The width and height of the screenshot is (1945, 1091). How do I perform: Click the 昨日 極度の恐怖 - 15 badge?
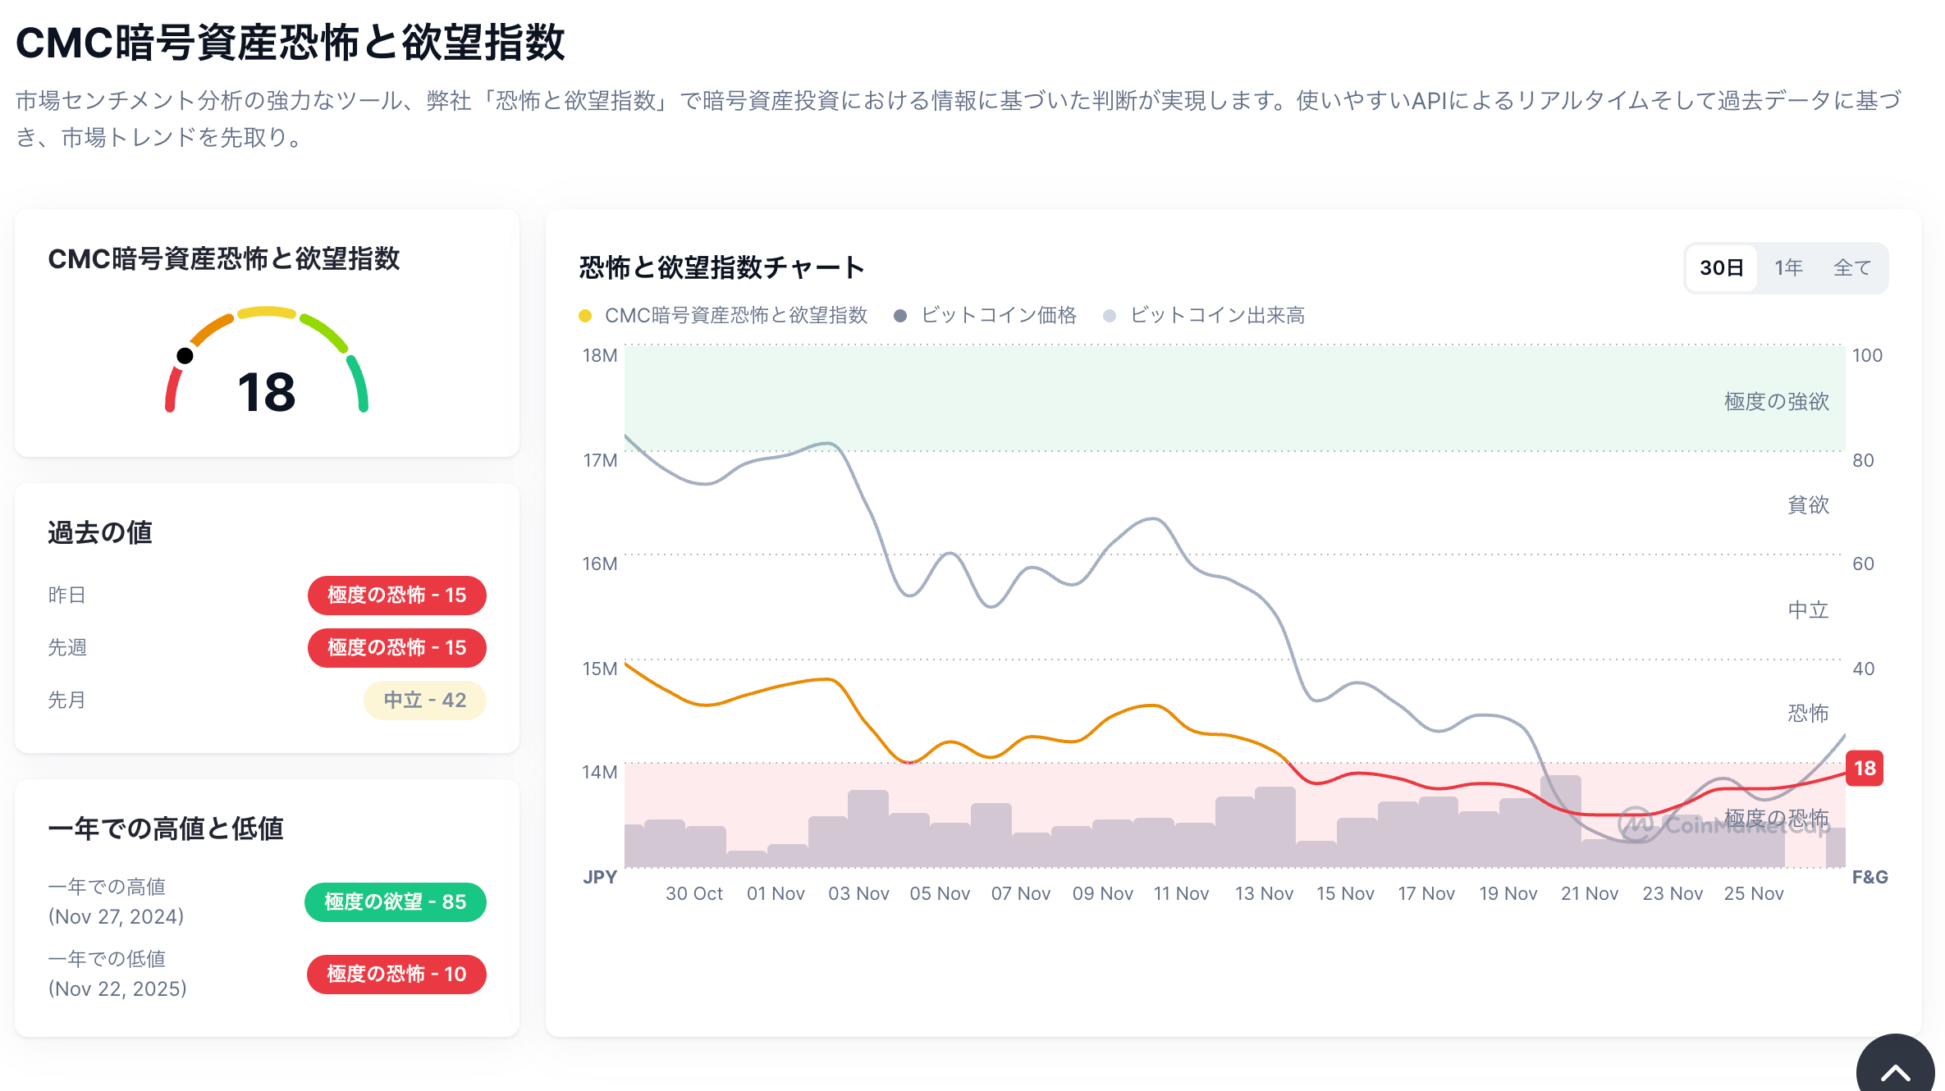coord(396,595)
